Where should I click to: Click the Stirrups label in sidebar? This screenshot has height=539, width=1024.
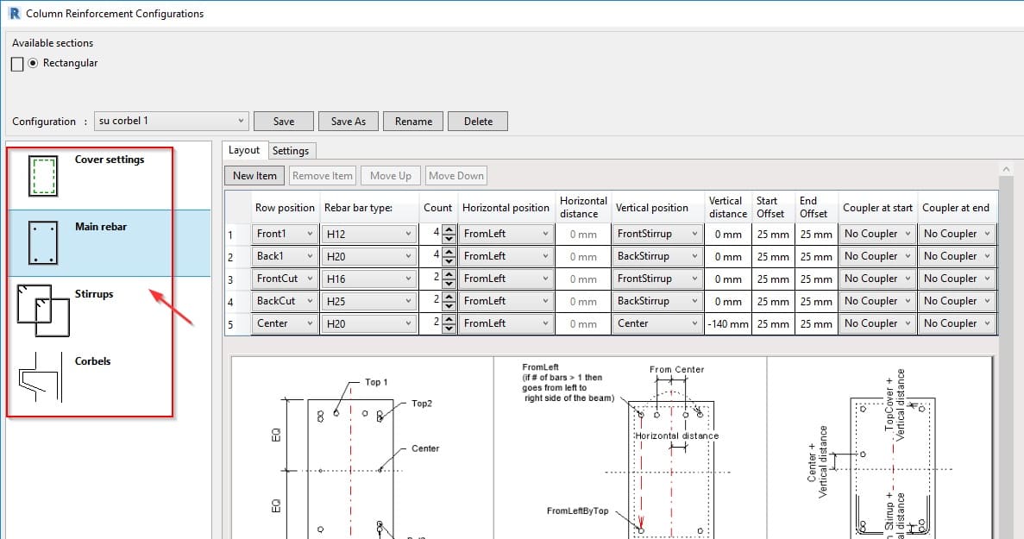pos(94,293)
